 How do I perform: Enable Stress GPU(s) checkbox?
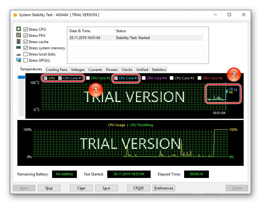click(25, 60)
